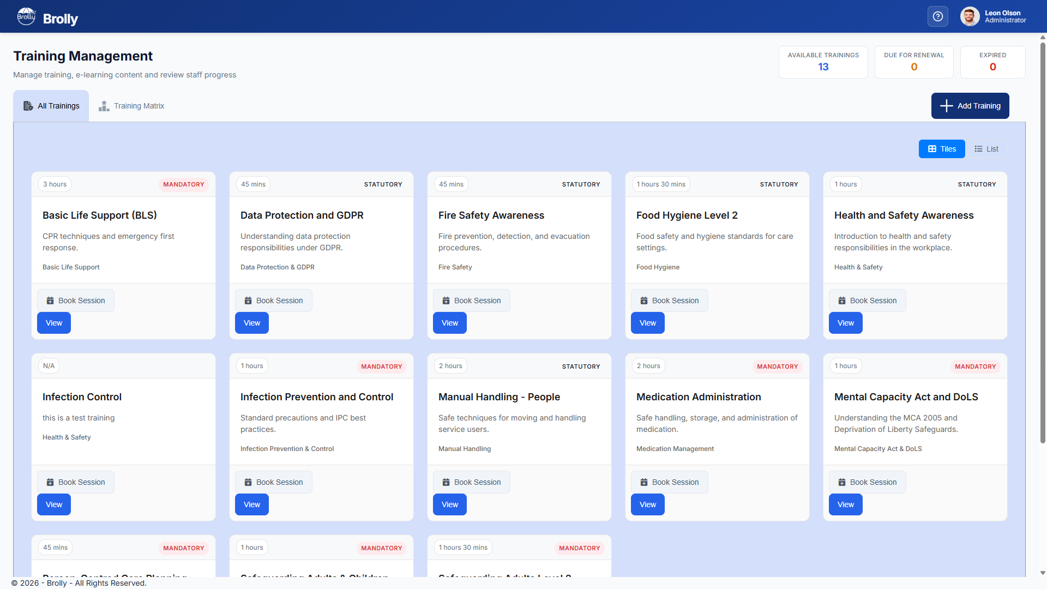Open the Training Matrix tab
Image resolution: width=1047 pixels, height=589 pixels.
click(x=131, y=106)
